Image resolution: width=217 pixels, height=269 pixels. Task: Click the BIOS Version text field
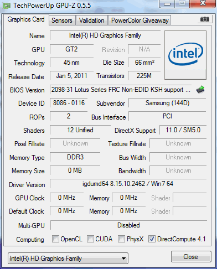coord(121,90)
